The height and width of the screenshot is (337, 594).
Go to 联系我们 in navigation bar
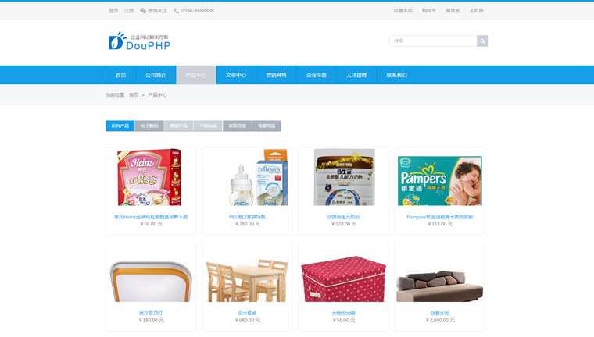[396, 75]
